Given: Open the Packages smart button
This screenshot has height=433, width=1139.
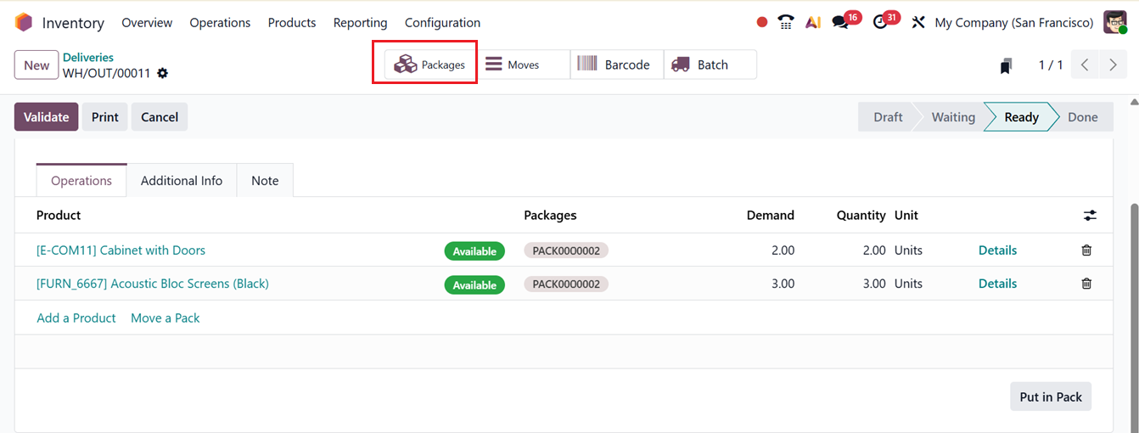Looking at the screenshot, I should tap(430, 65).
